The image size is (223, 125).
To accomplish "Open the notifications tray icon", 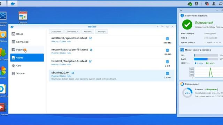I will pos(207,4).
